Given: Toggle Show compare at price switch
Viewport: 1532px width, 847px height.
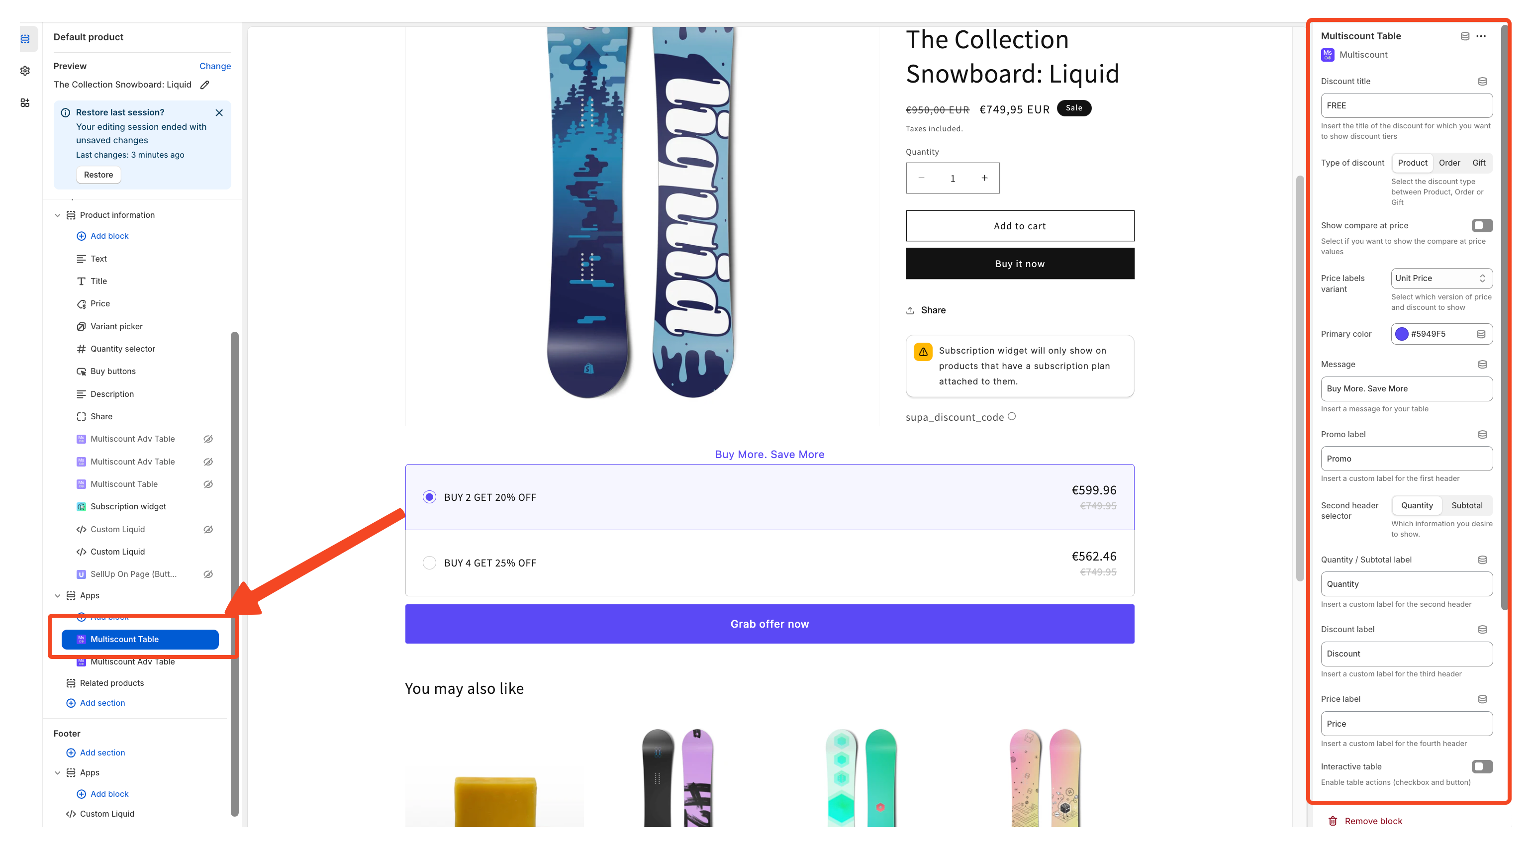Looking at the screenshot, I should [x=1481, y=225].
